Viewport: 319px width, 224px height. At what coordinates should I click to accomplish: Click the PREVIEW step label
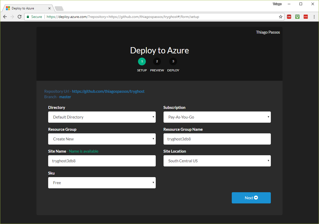pos(157,70)
